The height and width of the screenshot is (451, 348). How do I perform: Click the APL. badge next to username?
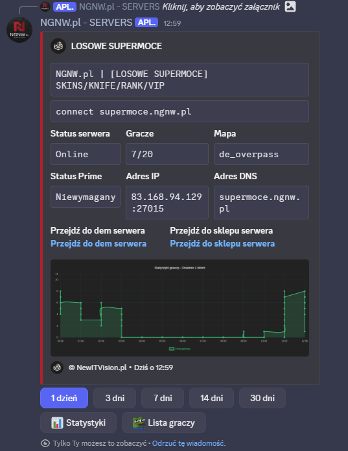[x=146, y=23]
